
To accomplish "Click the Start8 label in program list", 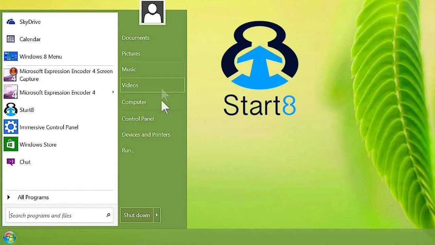I will coord(27,110).
